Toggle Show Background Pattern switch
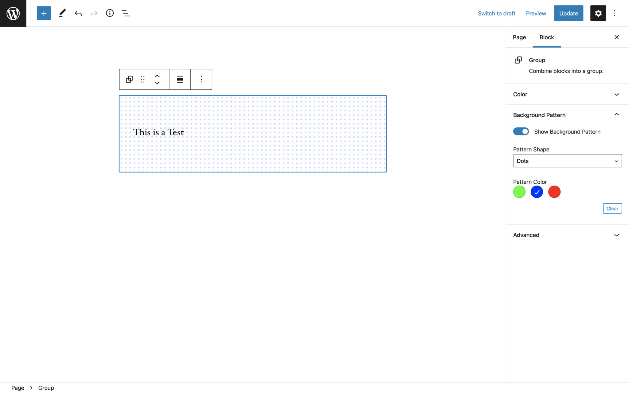This screenshot has height=393, width=629. [x=521, y=131]
